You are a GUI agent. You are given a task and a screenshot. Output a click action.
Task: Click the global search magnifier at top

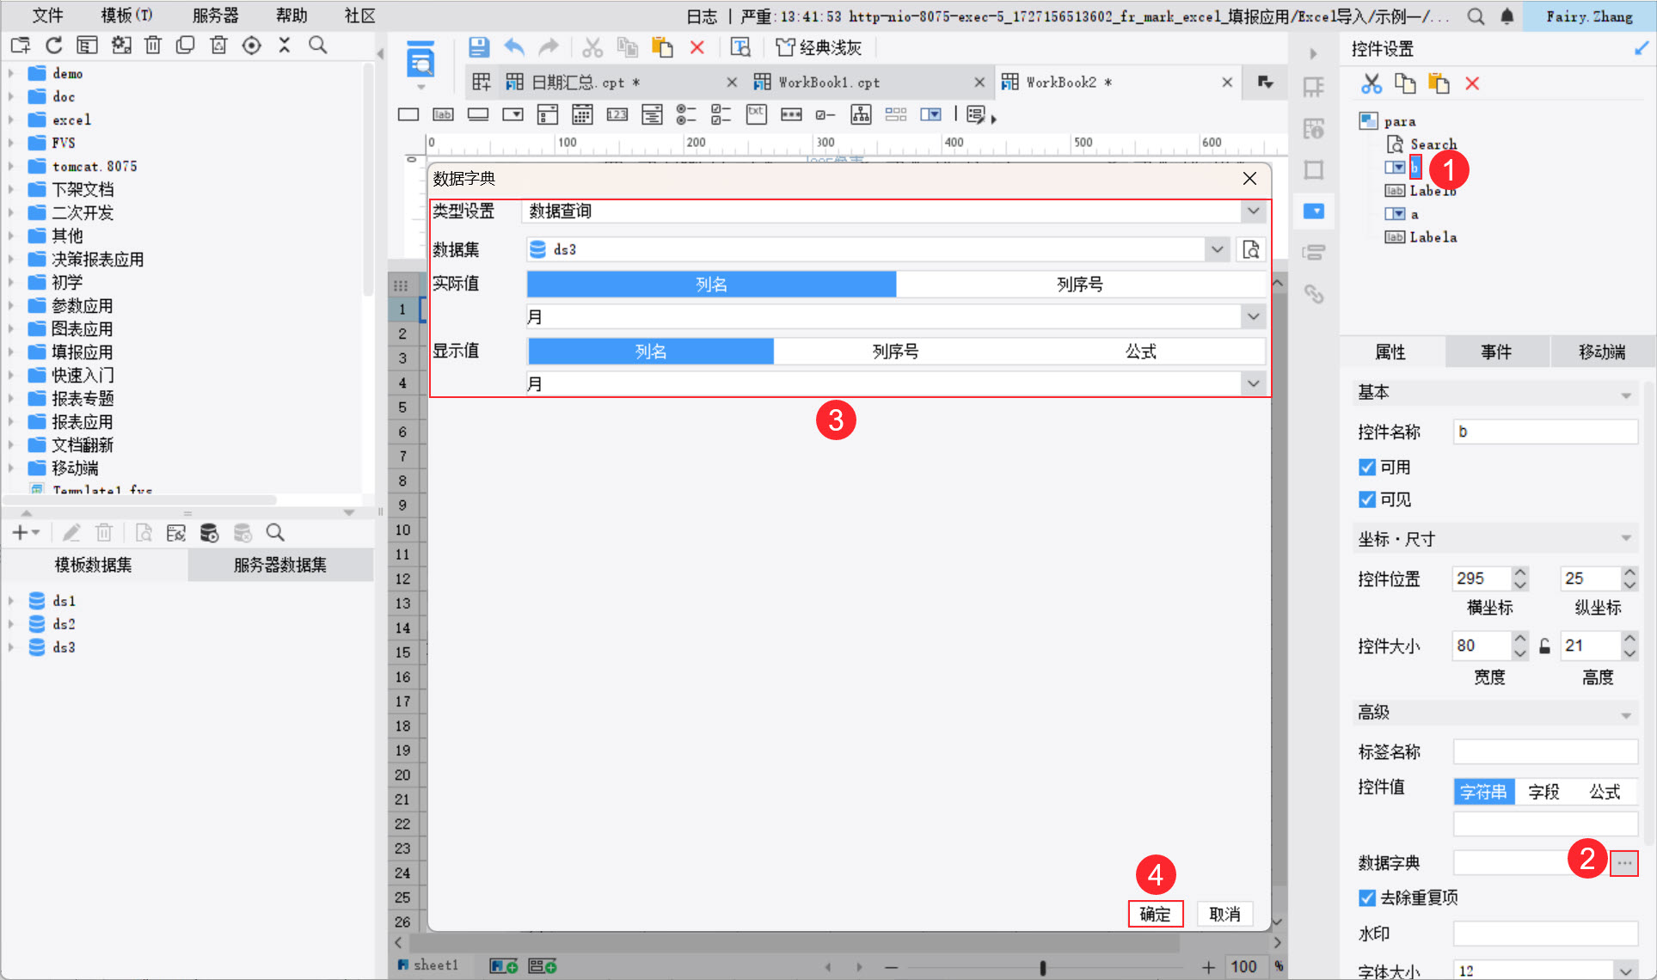click(1476, 16)
